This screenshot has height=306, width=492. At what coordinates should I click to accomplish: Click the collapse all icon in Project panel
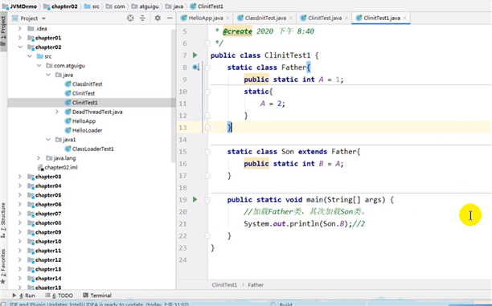point(142,18)
